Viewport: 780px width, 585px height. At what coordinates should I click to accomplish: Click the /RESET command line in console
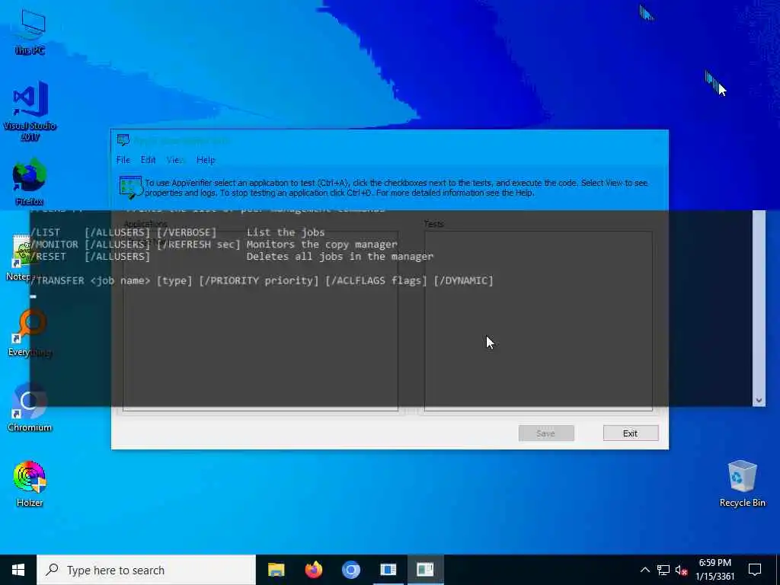[x=232, y=257]
